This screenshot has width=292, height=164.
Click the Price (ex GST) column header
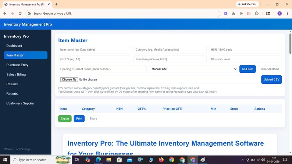tap(172, 109)
